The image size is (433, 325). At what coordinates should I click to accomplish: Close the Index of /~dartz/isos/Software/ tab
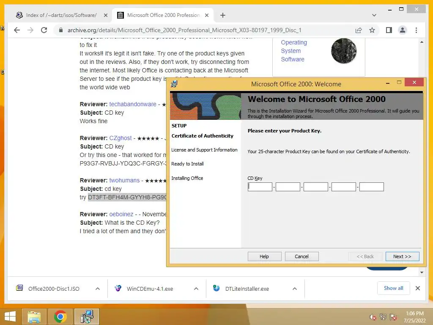click(x=105, y=15)
